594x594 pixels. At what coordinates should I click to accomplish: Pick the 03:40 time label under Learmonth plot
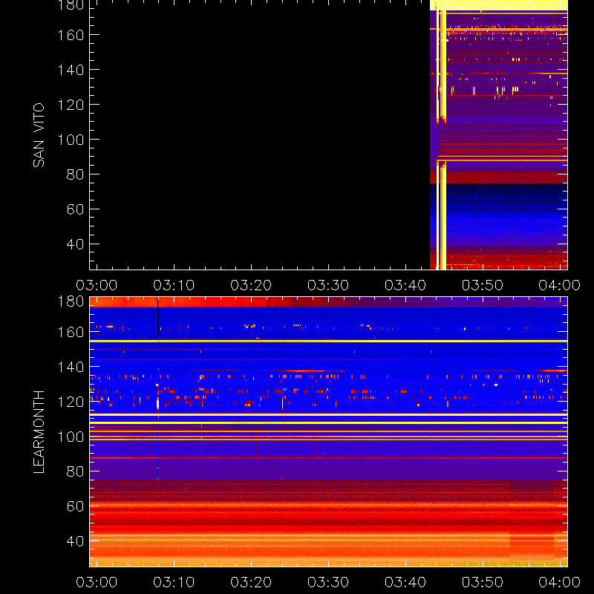[405, 582]
